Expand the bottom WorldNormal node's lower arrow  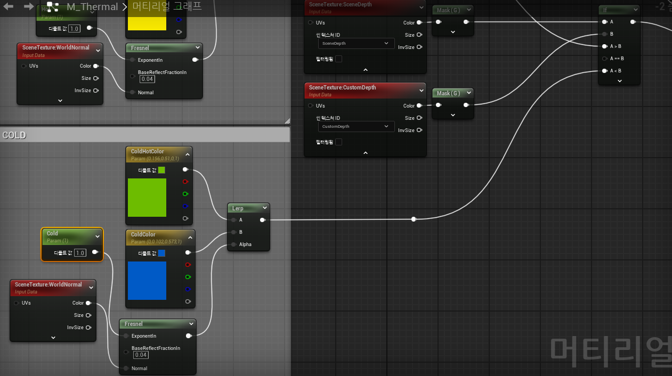click(53, 337)
